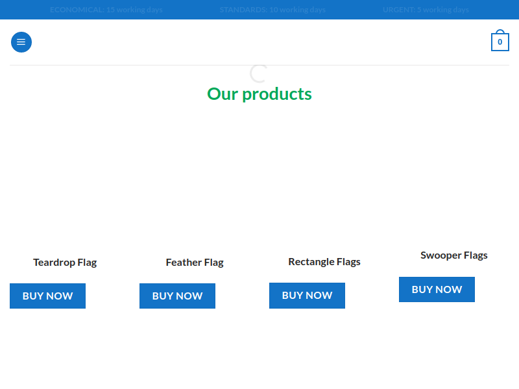Click the ECONOMICAL 15 working days text
The width and height of the screenshot is (519, 389).
click(x=106, y=10)
